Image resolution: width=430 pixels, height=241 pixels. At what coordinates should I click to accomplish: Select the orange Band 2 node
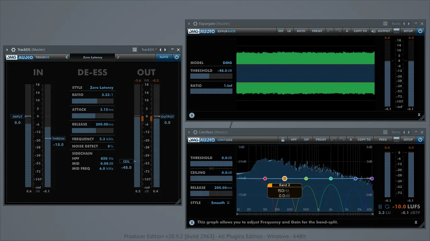285,179
